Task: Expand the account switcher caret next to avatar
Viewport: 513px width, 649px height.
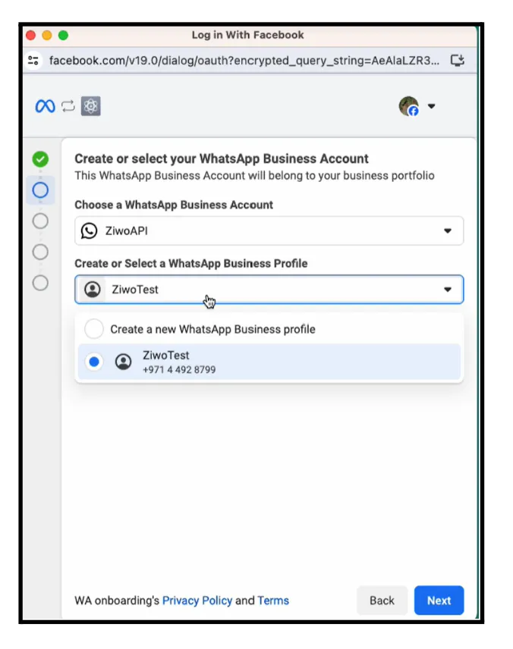Action: [431, 106]
